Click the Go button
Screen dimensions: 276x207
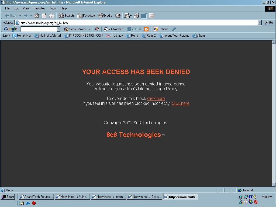click(x=269, y=23)
